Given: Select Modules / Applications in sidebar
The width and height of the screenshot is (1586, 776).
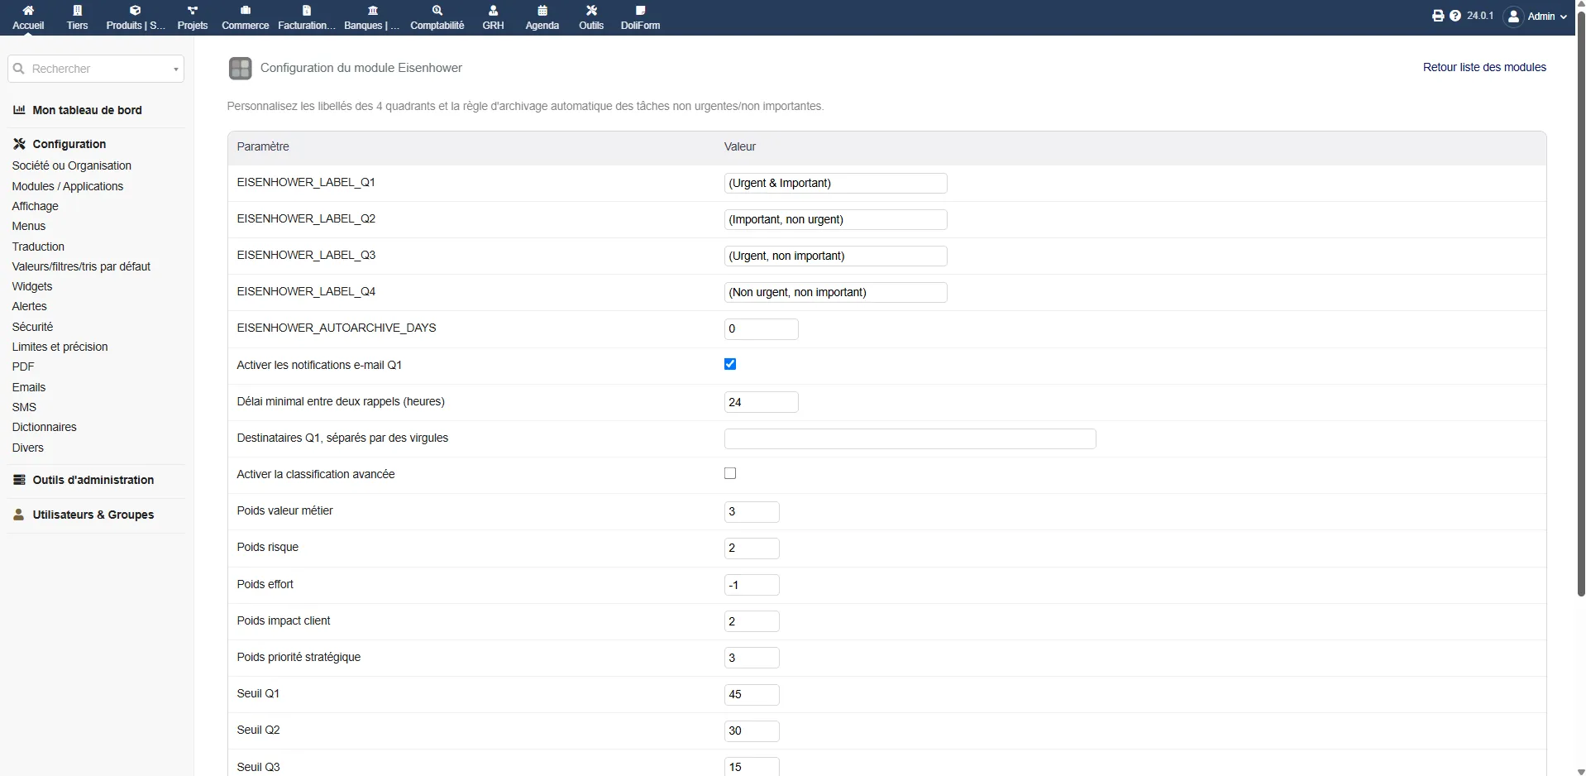Looking at the screenshot, I should (x=68, y=186).
